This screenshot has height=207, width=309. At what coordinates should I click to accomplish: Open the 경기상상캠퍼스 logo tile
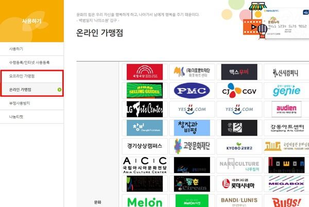coord(145,146)
